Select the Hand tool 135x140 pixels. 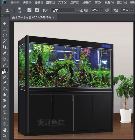click(x=5, y=130)
